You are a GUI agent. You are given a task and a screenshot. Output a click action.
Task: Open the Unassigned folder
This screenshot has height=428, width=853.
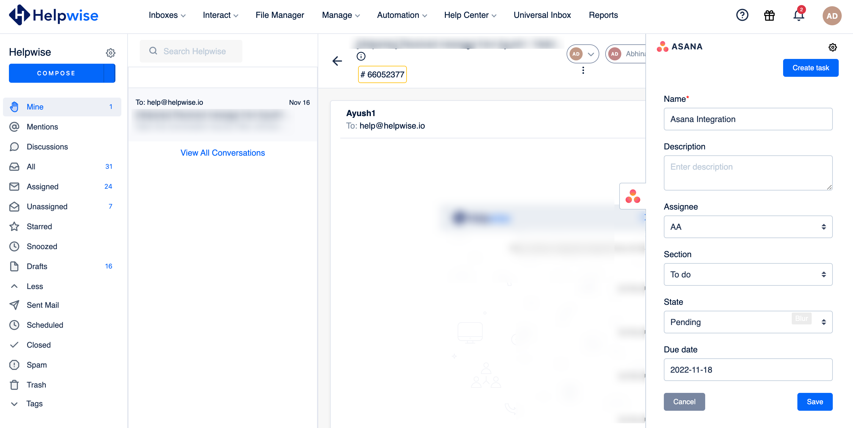tap(62, 206)
